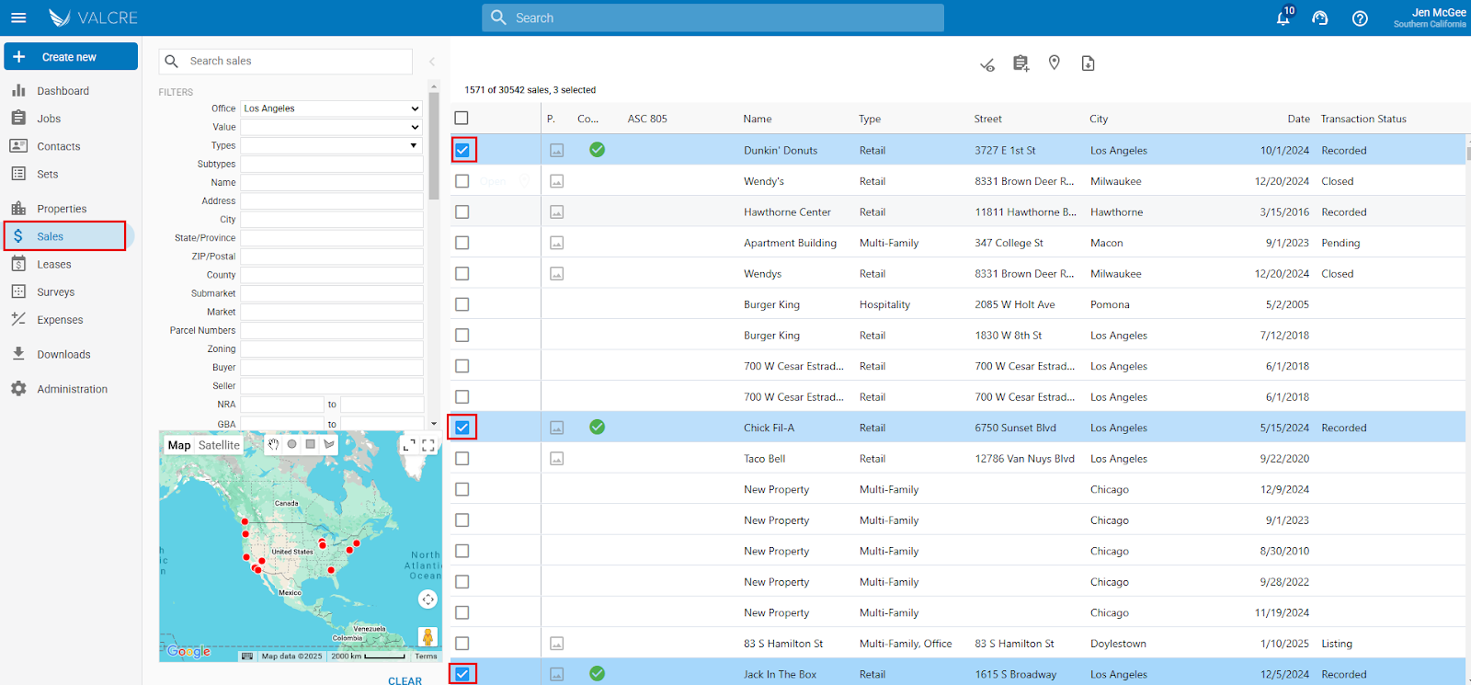Uncheck the Dunkin' Donuts row checkbox

point(462,150)
